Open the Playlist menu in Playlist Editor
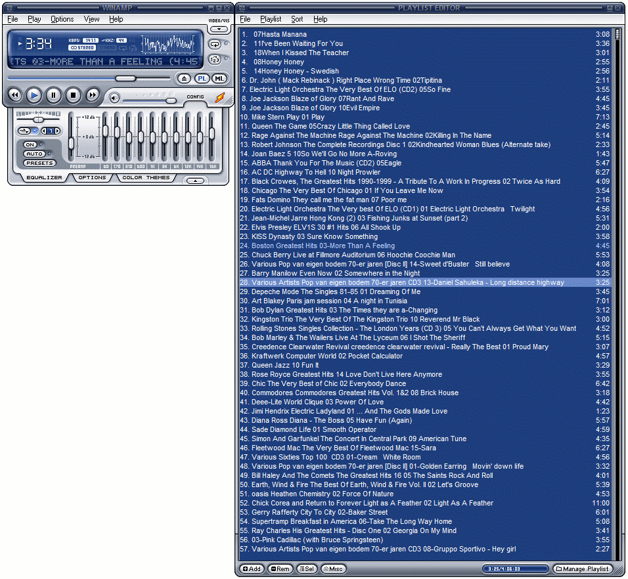This screenshot has height=579, width=628. coord(271,19)
